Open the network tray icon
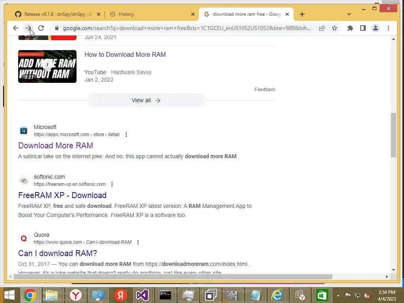This screenshot has height=303, width=404. [x=357, y=295]
